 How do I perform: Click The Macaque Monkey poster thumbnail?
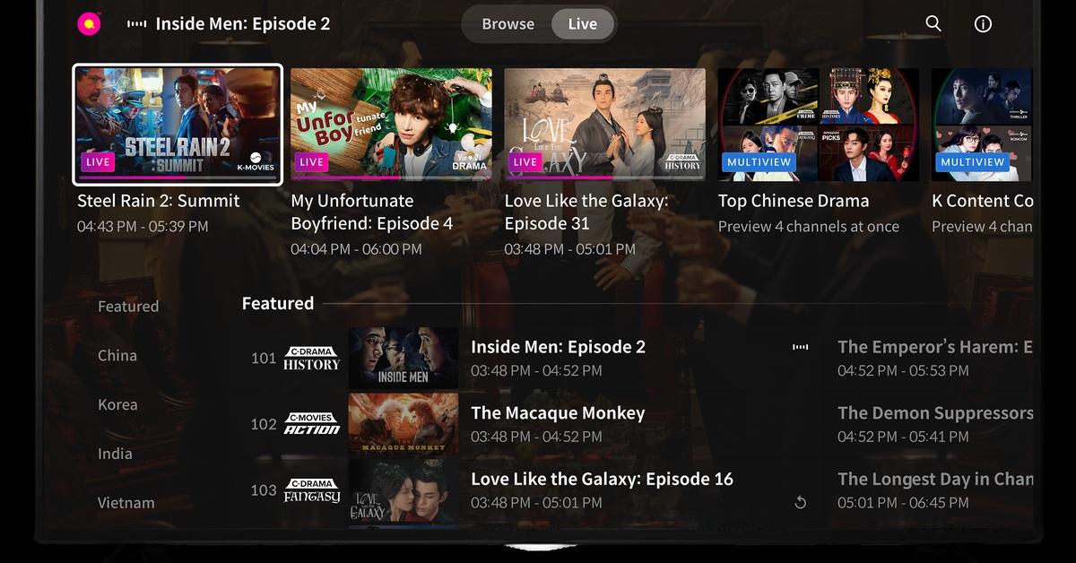(x=403, y=424)
